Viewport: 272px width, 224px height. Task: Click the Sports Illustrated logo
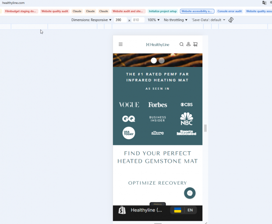pos(187,133)
